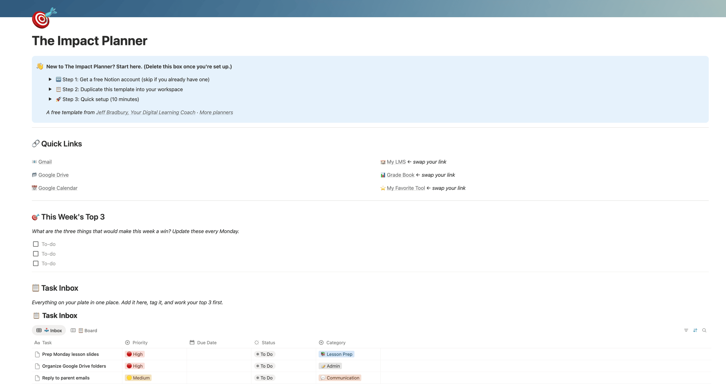Click the Medium priority yellow tag
The height and width of the screenshot is (384, 726).
coord(138,378)
